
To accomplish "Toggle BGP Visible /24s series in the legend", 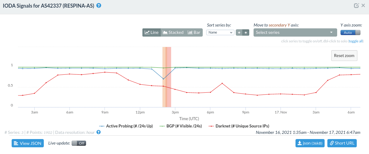I will tap(181, 126).
